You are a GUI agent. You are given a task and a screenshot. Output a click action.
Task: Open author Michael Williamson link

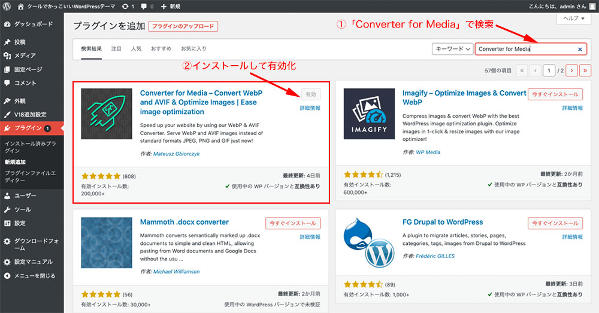pos(177,272)
